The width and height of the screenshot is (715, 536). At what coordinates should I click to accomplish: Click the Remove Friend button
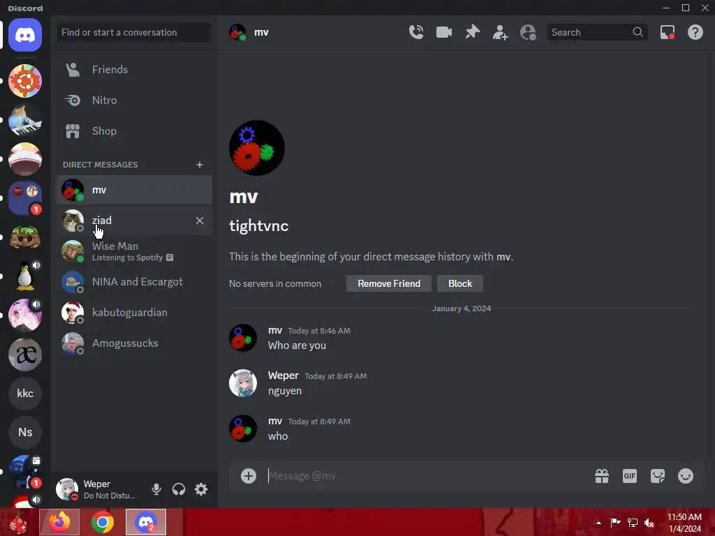389,283
